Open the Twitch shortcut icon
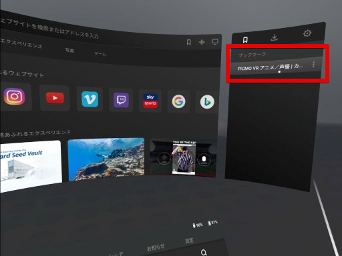The width and height of the screenshot is (342, 256). coord(121,100)
